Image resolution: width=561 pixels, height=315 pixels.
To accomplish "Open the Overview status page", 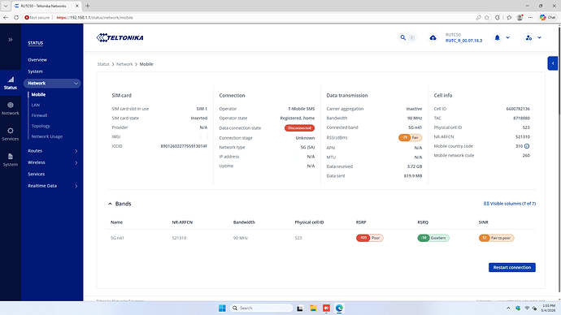I will [x=37, y=59].
